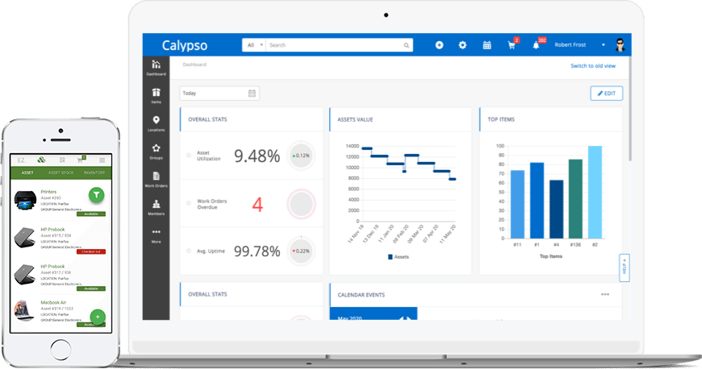This screenshot has width=702, height=369.
Task: Click the Asset Utilization 0.12% change indicator
Action: pyautogui.click(x=301, y=155)
